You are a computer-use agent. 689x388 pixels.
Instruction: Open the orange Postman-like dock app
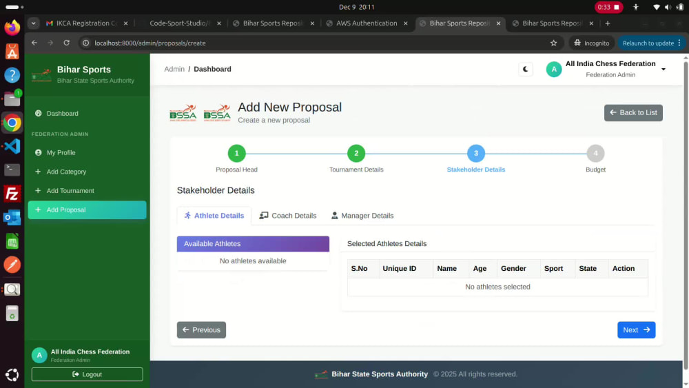tap(12, 265)
